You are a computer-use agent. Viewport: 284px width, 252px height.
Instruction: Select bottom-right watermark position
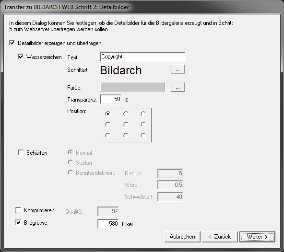pyautogui.click(x=143, y=135)
